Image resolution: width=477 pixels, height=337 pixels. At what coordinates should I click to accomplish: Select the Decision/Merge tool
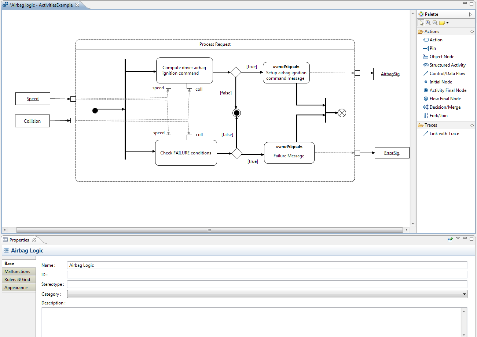(445, 107)
